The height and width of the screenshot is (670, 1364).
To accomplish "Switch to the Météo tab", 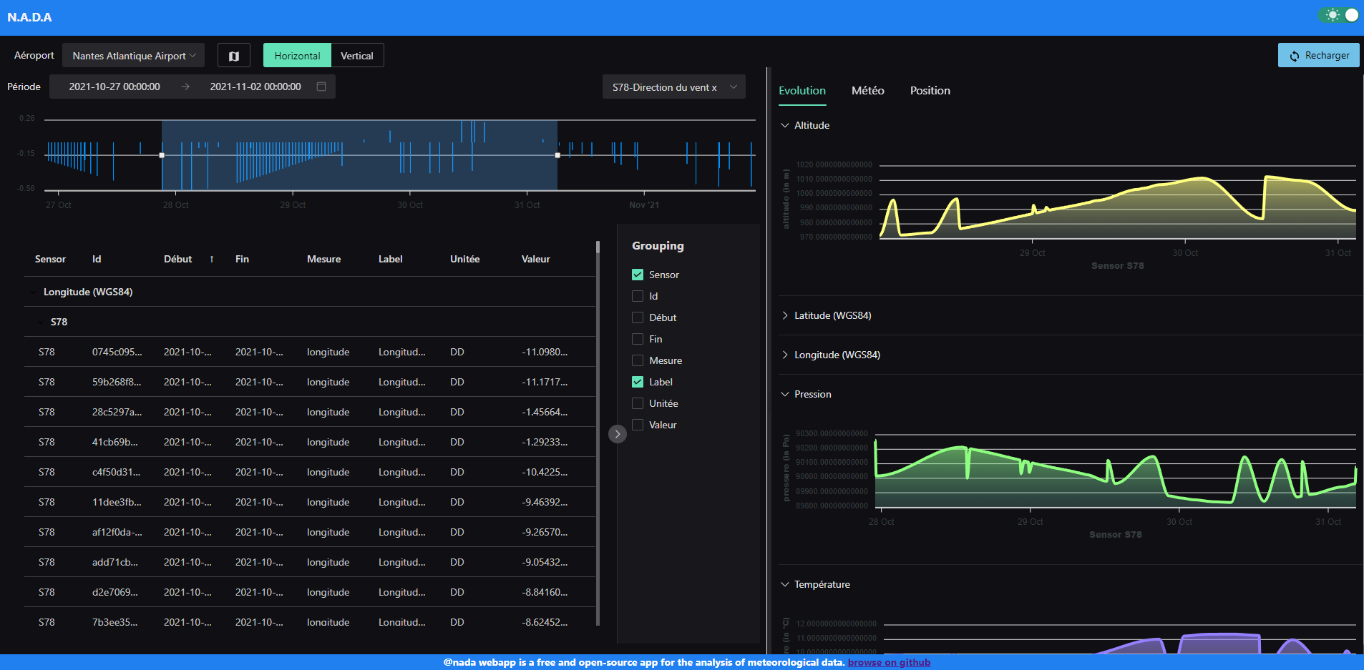I will 868,90.
